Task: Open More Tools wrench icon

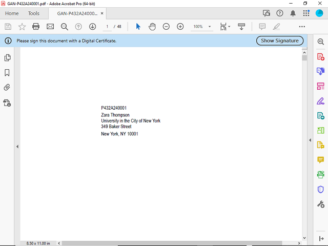Action: 320,204
